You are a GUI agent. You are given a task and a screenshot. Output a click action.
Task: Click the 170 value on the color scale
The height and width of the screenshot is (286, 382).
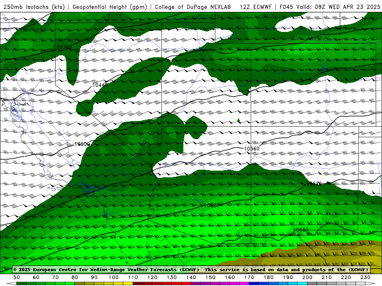point(249,277)
